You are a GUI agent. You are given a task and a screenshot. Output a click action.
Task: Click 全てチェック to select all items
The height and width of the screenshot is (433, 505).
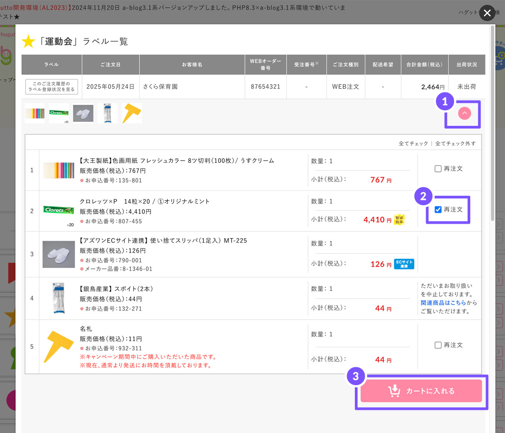(413, 143)
